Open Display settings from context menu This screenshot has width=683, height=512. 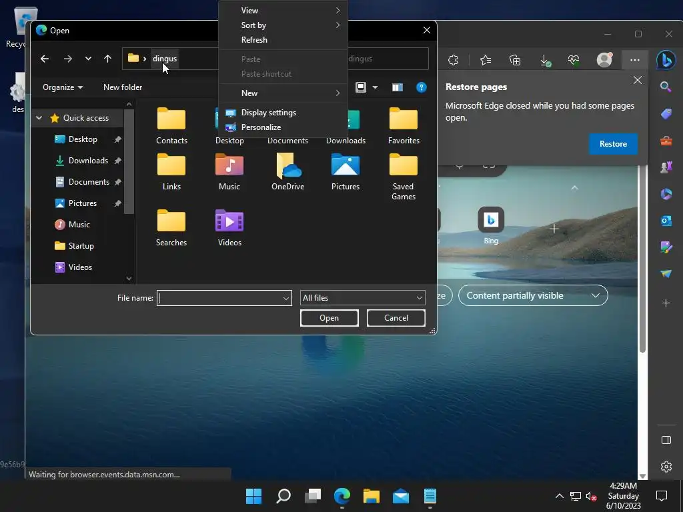tap(283, 113)
